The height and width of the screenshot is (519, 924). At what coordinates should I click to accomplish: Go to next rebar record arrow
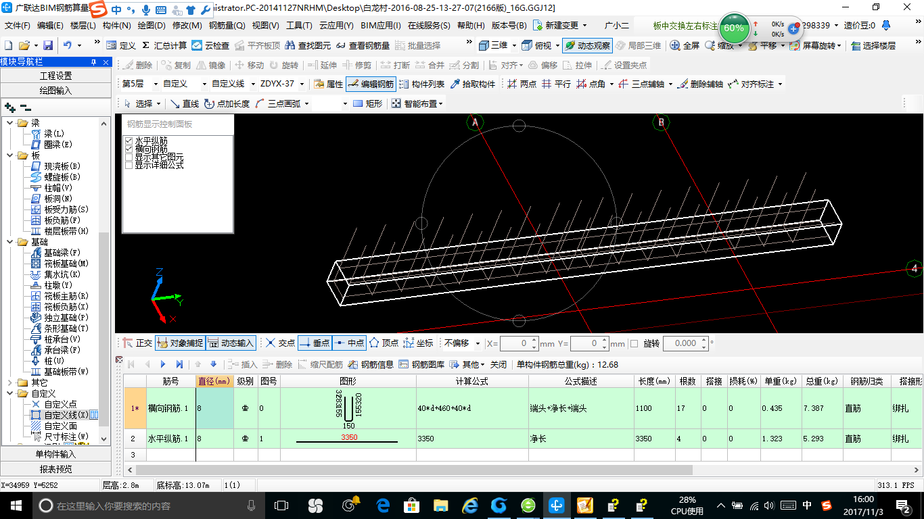(x=162, y=364)
